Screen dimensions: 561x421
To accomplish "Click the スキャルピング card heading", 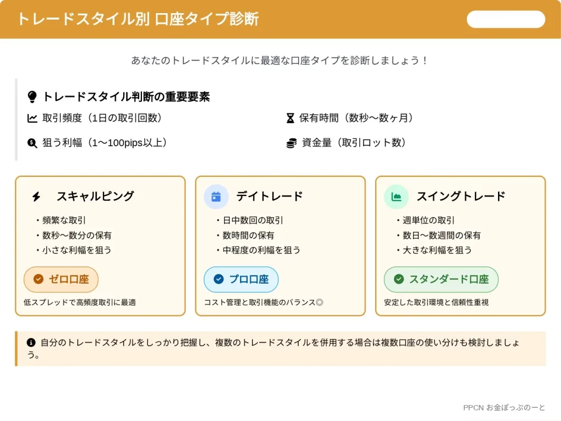I will (x=95, y=196).
